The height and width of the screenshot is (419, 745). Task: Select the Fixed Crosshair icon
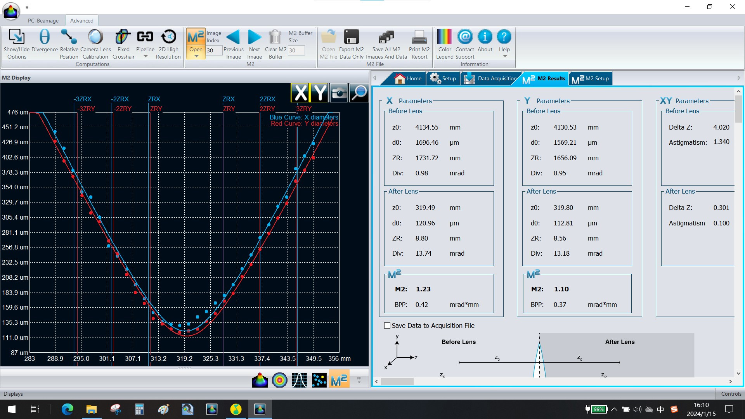pos(123,37)
